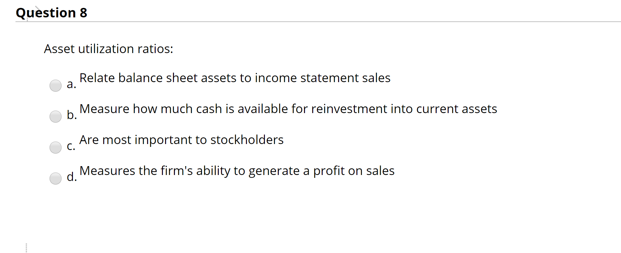Image resolution: width=621 pixels, height=253 pixels.
Task: Click the letter label 'b.'
Action: click(72, 116)
